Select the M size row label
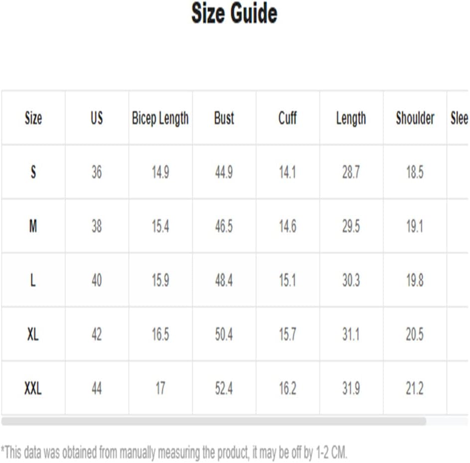 (33, 226)
